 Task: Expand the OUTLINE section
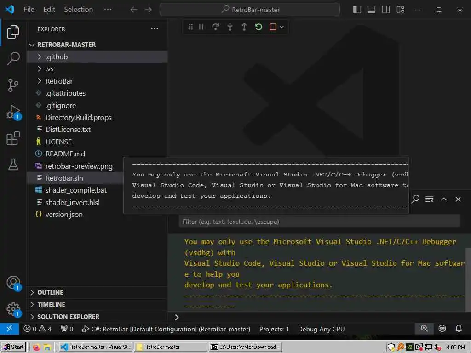coord(97,292)
